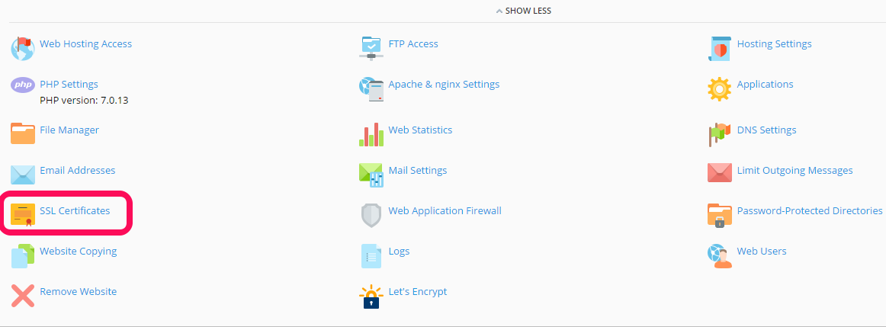Select the Email Addresses envelope icon

coord(23,175)
